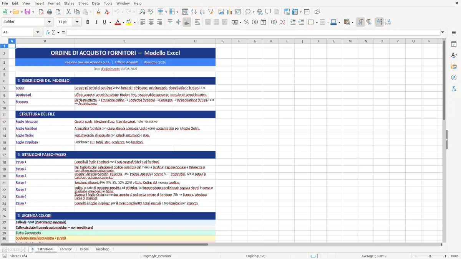
Task: Toggle Align Left
Action: pos(143,22)
